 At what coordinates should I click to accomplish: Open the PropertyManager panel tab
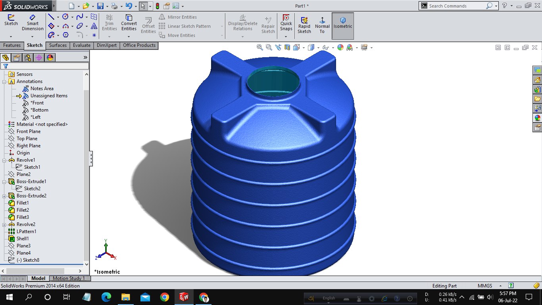(16, 57)
